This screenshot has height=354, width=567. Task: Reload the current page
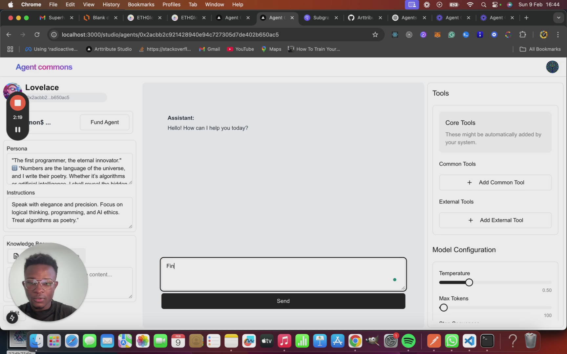point(37,35)
